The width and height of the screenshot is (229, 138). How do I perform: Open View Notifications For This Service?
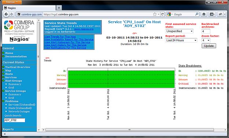[x=65, y=48]
